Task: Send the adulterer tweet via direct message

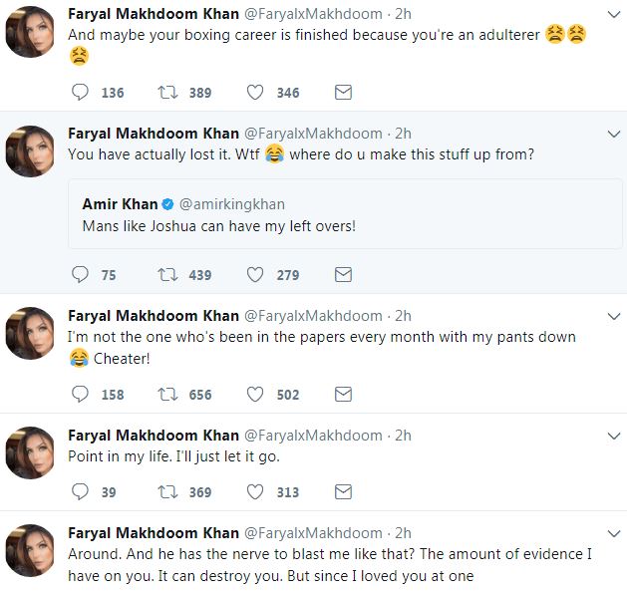Action: pos(343,93)
